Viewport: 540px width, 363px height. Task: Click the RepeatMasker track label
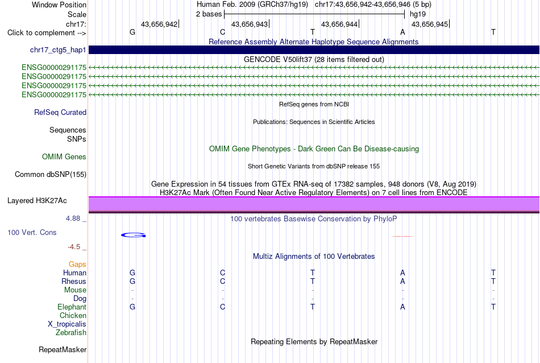[63, 350]
